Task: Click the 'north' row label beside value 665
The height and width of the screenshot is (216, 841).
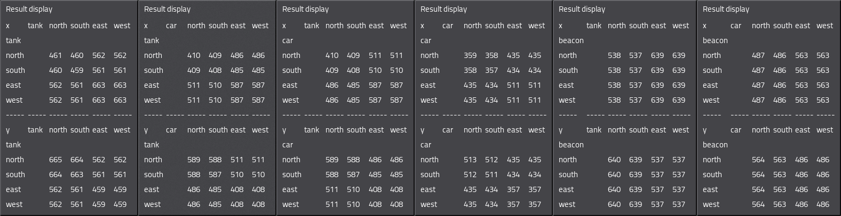Action: 15,160
